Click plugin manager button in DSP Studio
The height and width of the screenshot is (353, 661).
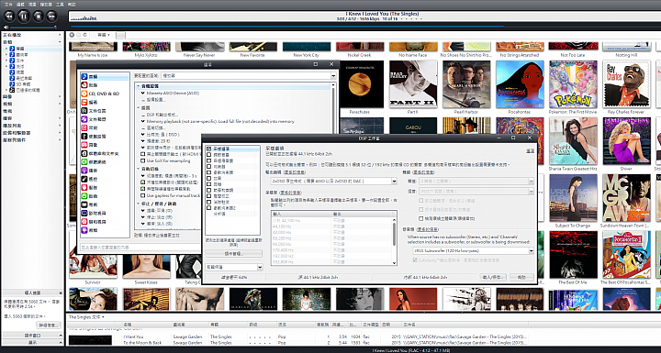[233, 254]
